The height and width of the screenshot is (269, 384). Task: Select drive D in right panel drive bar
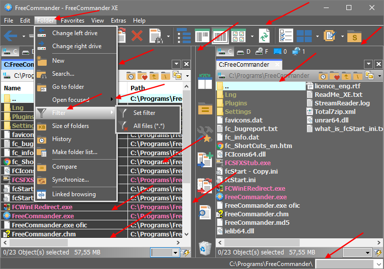click(243, 52)
